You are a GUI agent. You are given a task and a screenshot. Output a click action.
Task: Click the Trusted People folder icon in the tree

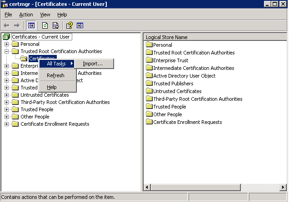[15, 109]
